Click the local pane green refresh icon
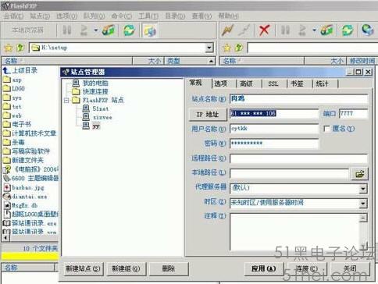The width and height of the screenshot is (378, 284). click(x=129, y=30)
